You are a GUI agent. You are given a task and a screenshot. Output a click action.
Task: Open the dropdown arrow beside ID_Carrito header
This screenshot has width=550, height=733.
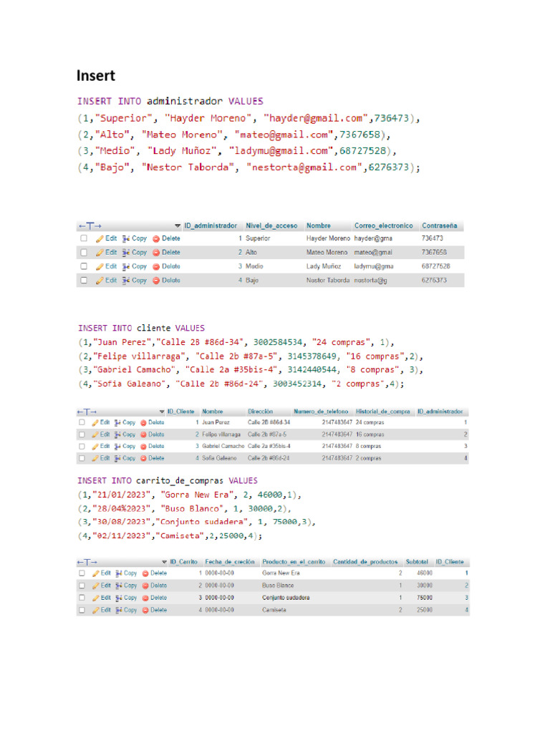[165, 562]
